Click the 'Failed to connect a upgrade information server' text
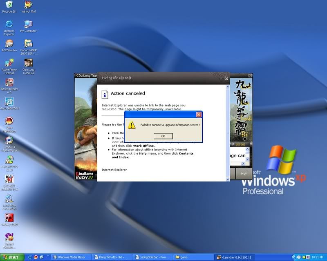This screenshot has width=327, height=261. (x=170, y=125)
